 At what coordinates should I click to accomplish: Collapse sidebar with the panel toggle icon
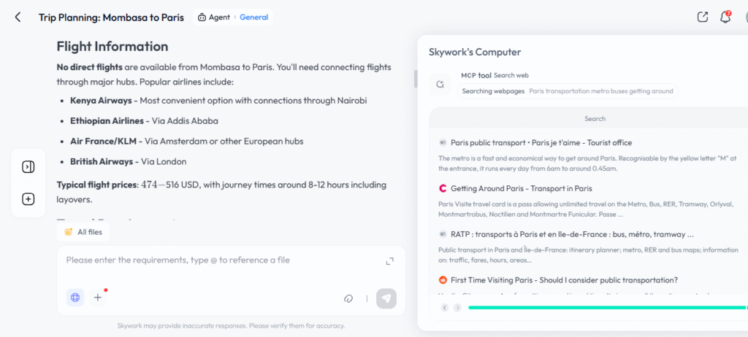pos(28,167)
